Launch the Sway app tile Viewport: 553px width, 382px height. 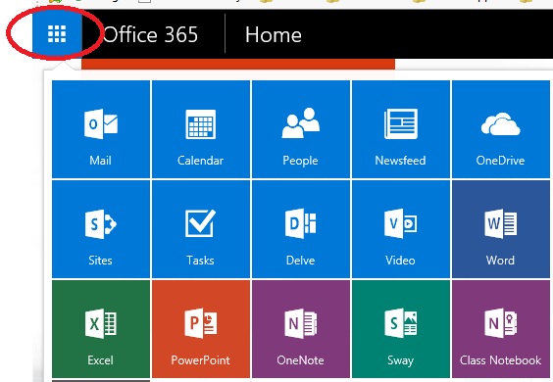click(x=401, y=329)
